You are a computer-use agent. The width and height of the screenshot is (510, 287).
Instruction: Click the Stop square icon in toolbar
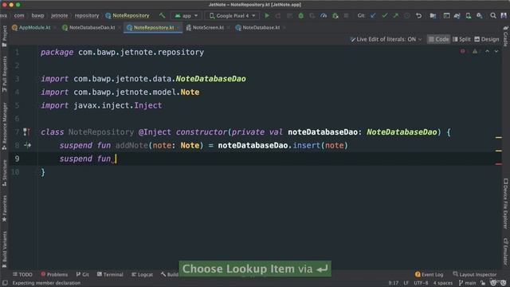click(346, 16)
